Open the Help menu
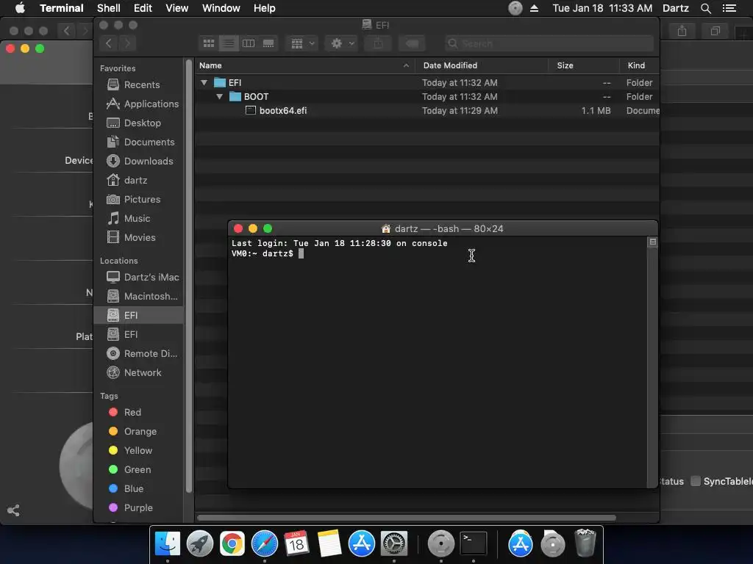 264,8
